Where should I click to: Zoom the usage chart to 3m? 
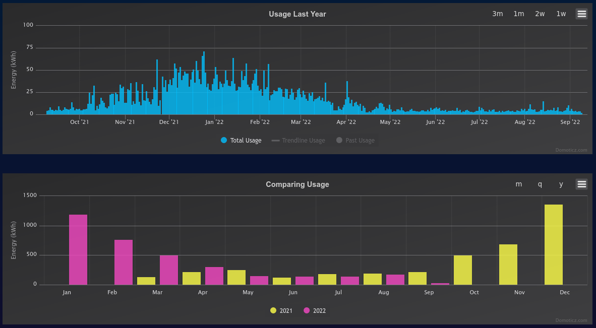coord(498,14)
